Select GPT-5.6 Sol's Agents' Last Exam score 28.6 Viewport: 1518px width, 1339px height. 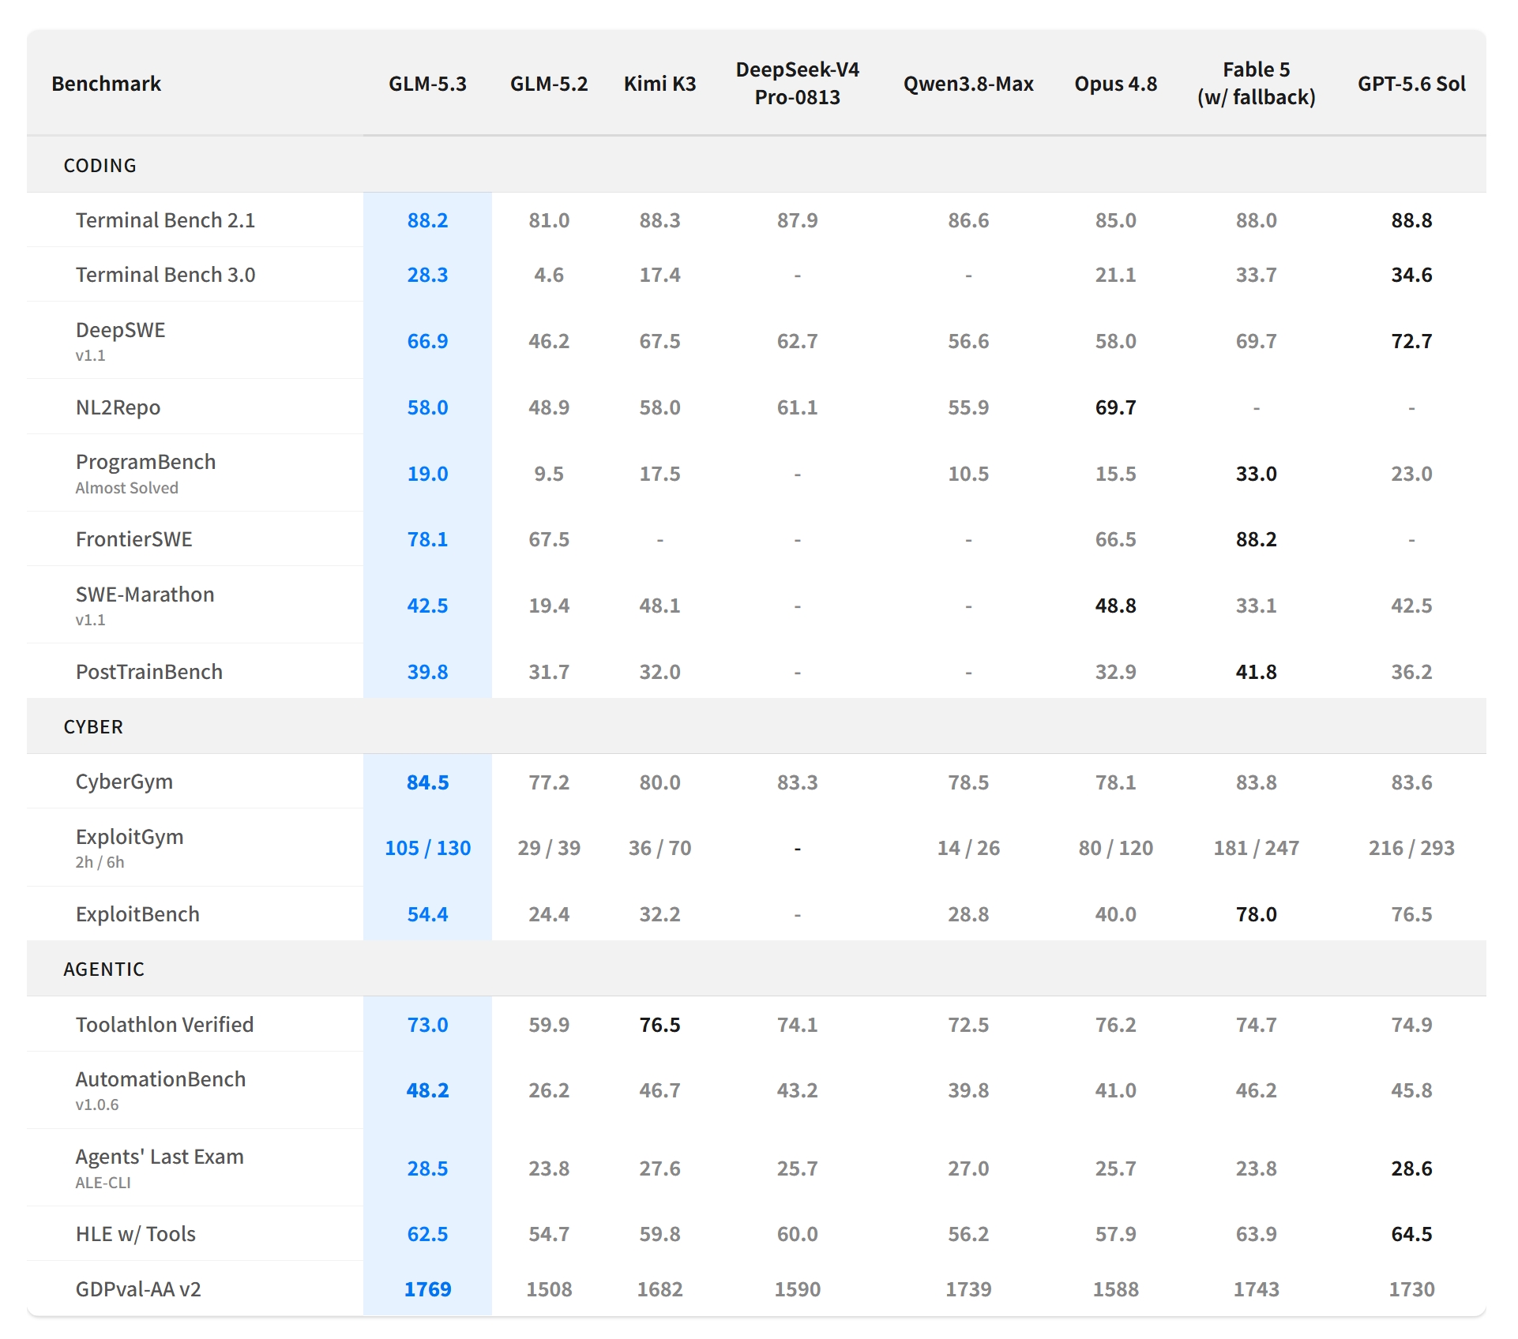(x=1411, y=1168)
